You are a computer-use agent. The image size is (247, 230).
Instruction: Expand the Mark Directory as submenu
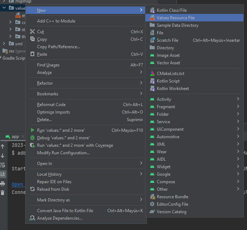pyautogui.click(x=53, y=200)
